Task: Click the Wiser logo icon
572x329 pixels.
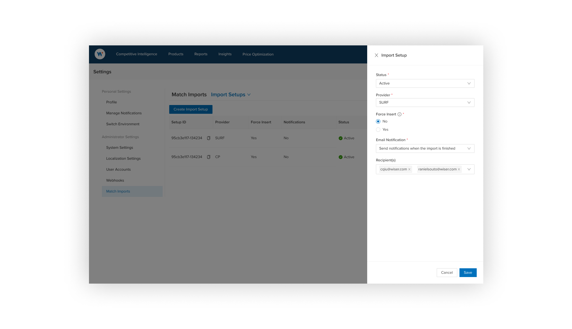Action: pos(100,54)
